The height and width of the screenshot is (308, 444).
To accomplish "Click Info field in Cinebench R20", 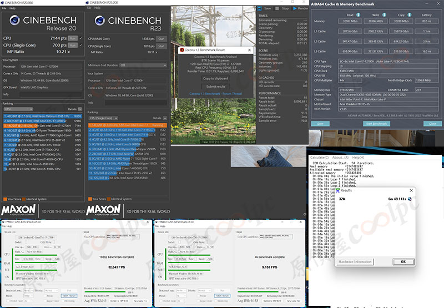I will 51,94.
